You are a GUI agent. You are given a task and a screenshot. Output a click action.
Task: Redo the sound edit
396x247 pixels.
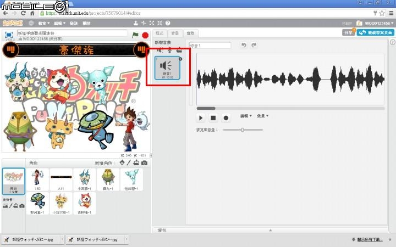pos(254,45)
